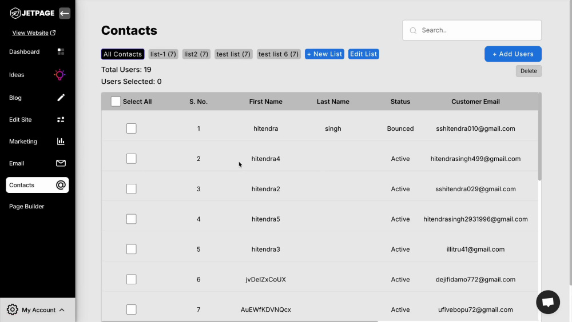Viewport: 572px width, 322px height.
Task: Click the Blog pencil icon
Action: point(61,98)
